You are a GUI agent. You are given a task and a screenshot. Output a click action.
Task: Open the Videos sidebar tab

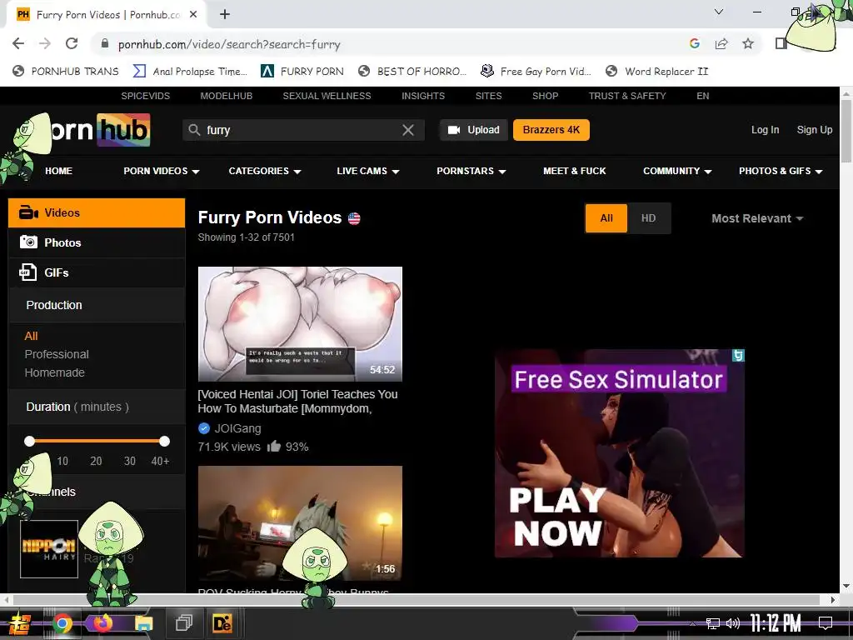point(97,212)
